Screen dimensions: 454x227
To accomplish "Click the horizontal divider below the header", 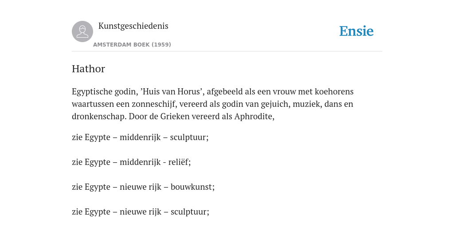I will tap(227, 51).
